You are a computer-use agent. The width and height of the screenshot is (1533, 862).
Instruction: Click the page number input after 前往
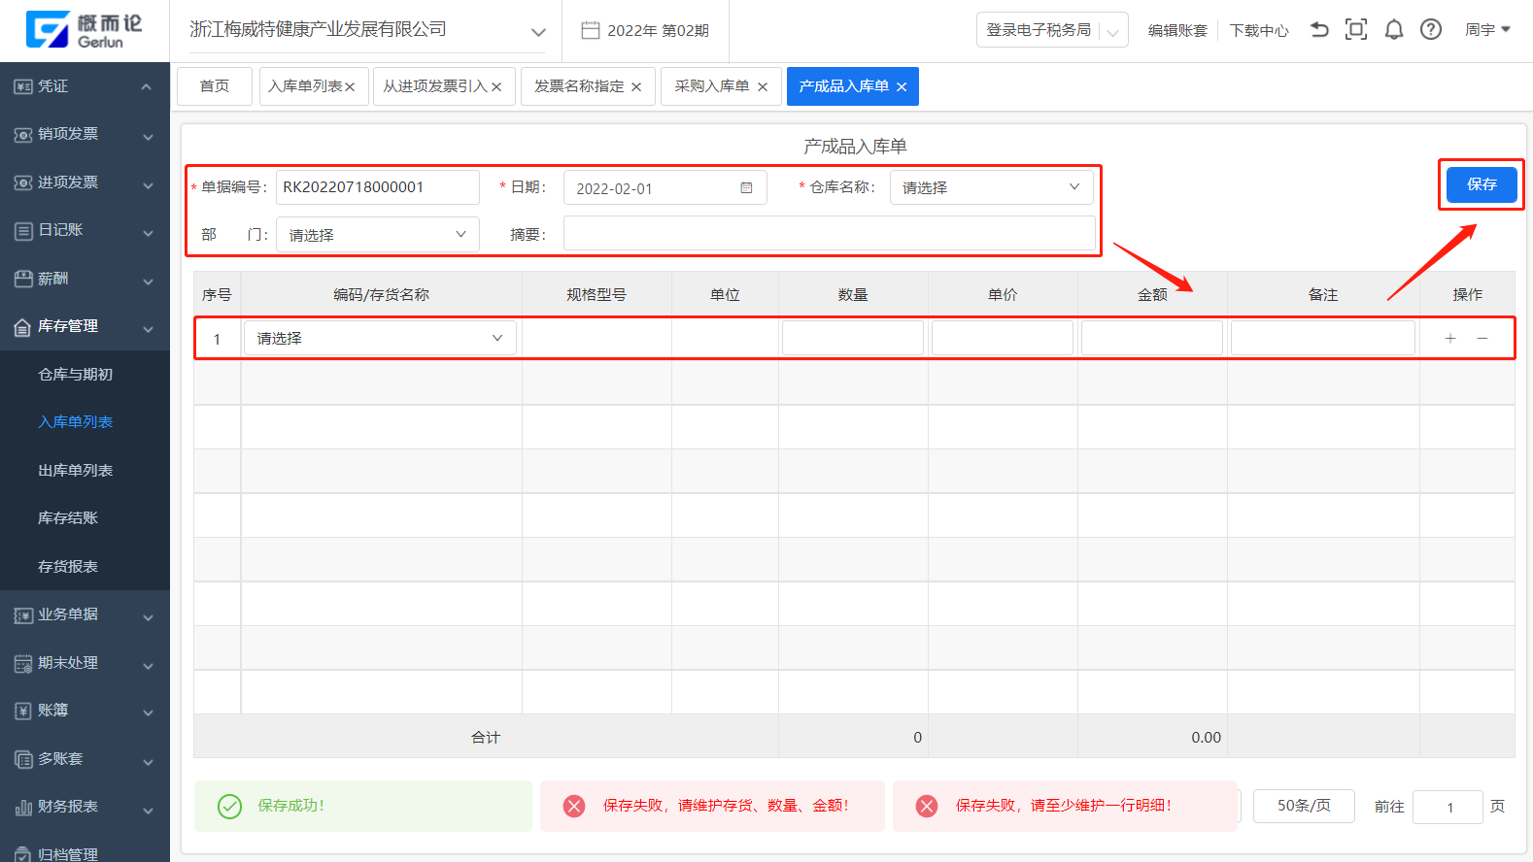pyautogui.click(x=1448, y=807)
